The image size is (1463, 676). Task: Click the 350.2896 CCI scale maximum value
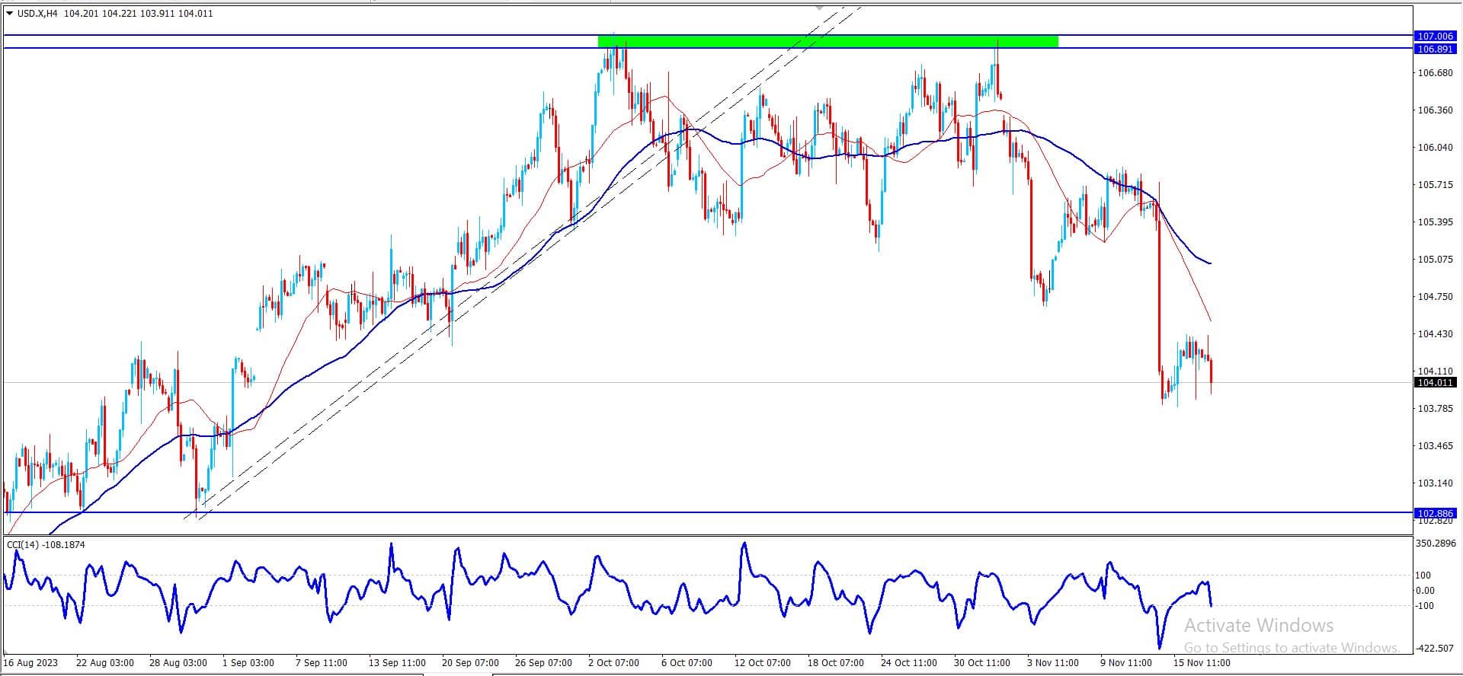pos(1436,544)
